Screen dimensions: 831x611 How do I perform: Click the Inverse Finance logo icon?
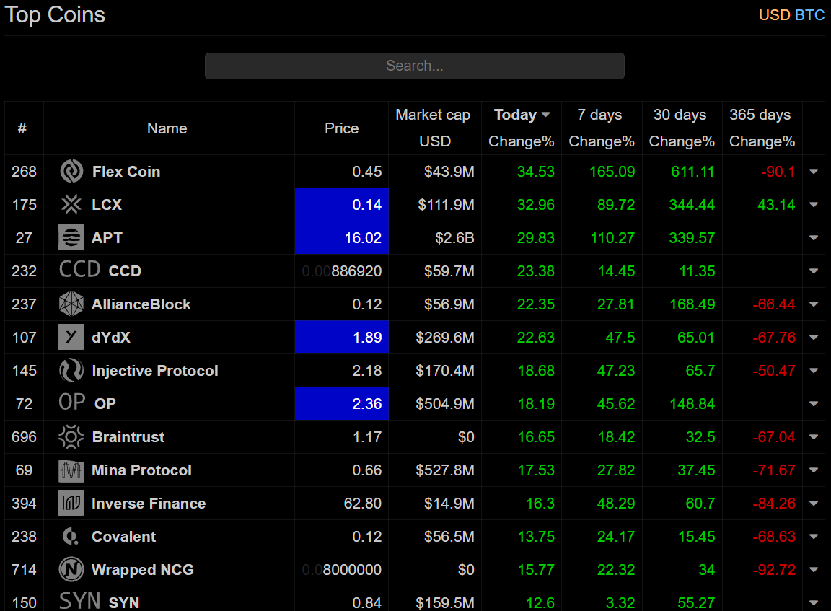(71, 504)
